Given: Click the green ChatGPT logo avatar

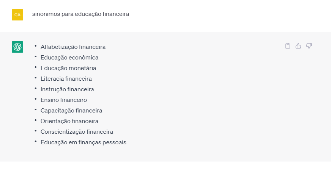Looking at the screenshot, I should 17,47.
